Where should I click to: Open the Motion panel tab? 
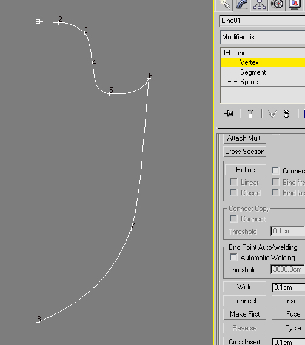coord(277,4)
